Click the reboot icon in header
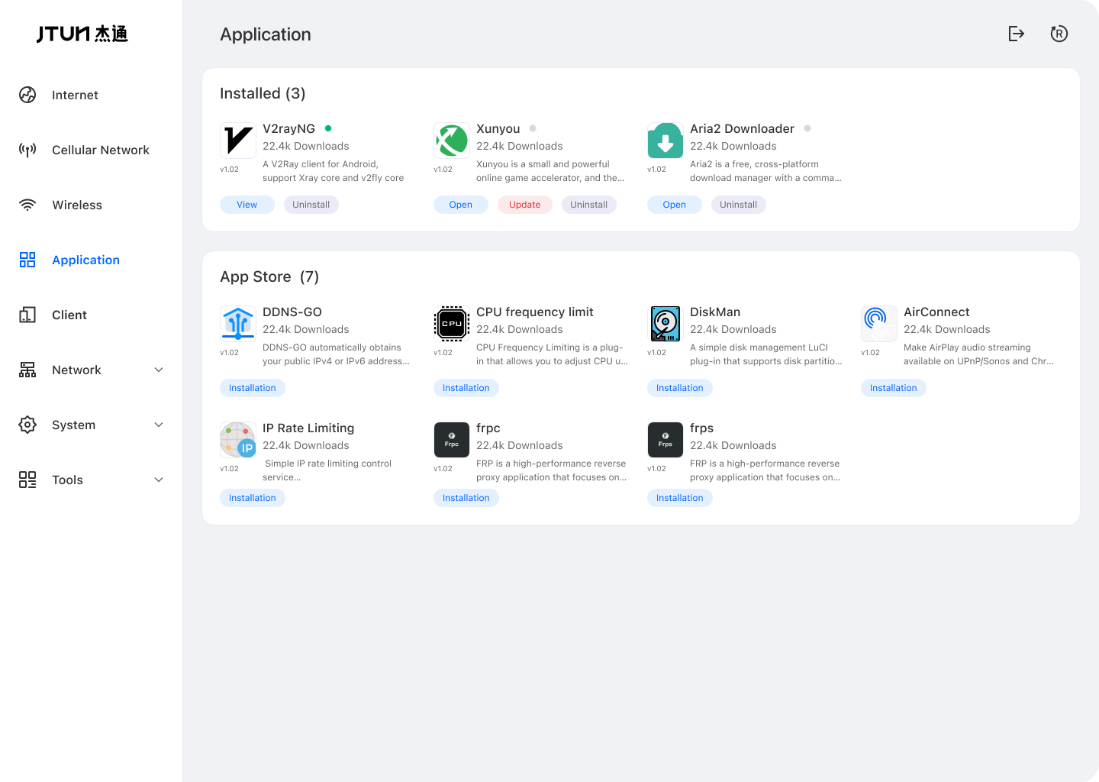Screen dimensions: 1099x782 click(1059, 34)
